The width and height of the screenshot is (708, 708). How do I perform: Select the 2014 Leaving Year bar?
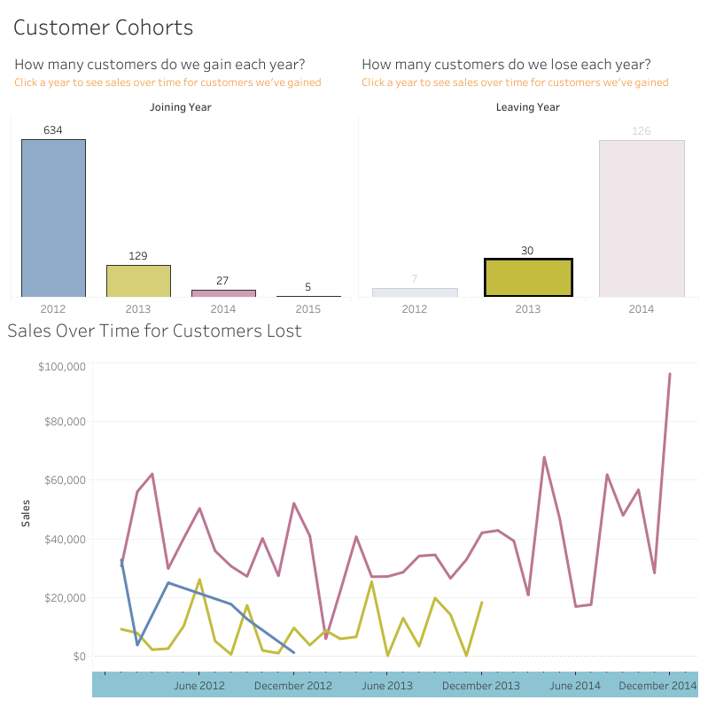point(642,217)
